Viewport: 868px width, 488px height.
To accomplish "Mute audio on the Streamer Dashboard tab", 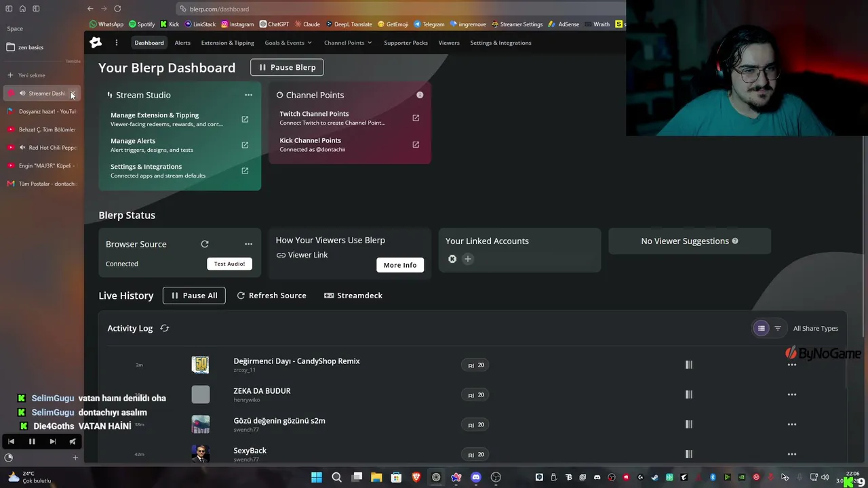I will pos(22,94).
